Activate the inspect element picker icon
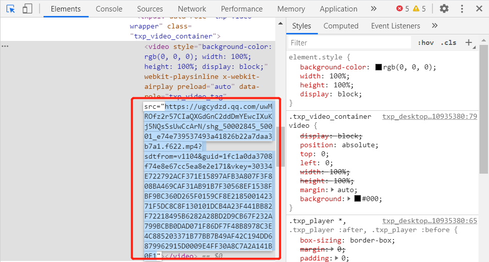This screenshot has width=489, height=262. [x=11, y=8]
